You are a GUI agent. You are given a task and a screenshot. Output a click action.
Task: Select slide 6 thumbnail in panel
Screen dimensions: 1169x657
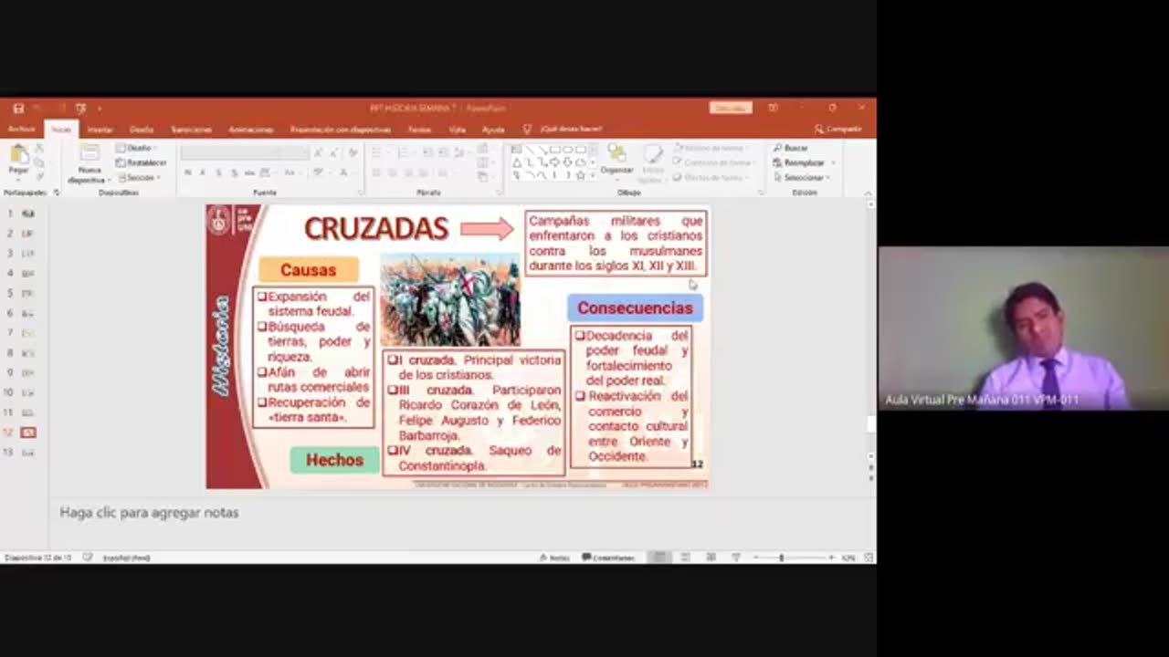(28, 313)
